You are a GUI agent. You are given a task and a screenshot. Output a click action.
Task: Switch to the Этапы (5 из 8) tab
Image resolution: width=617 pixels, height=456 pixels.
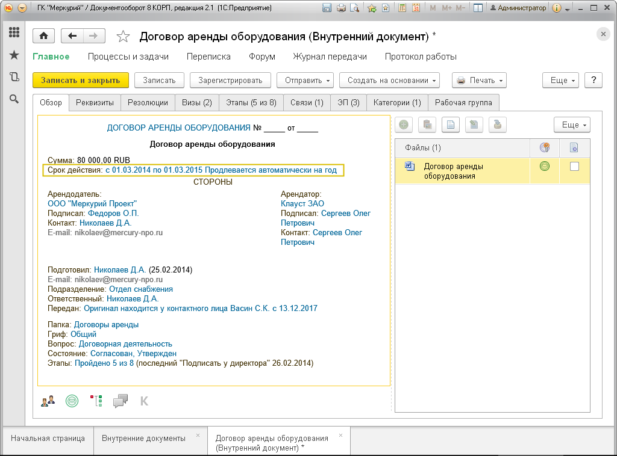click(x=251, y=102)
